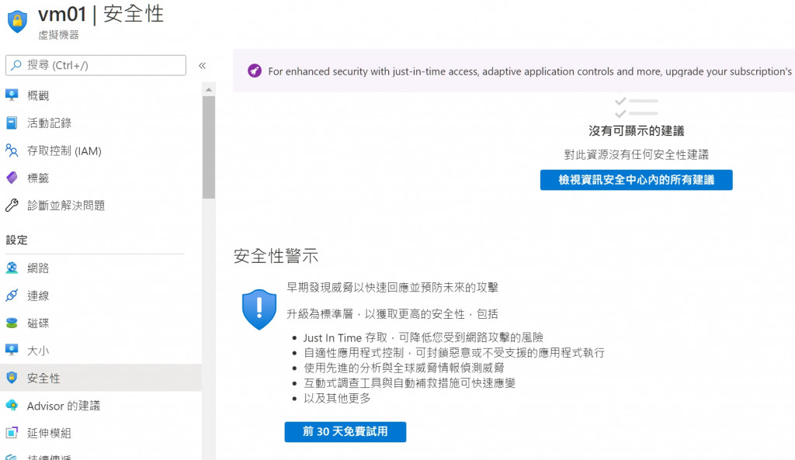Image resolution: width=795 pixels, height=460 pixels.
Task: Click the 連線 connect plug icon
Action: coord(12,296)
